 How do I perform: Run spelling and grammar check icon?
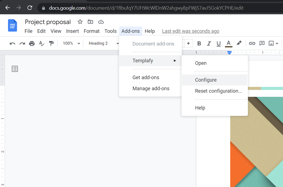tap(42, 43)
